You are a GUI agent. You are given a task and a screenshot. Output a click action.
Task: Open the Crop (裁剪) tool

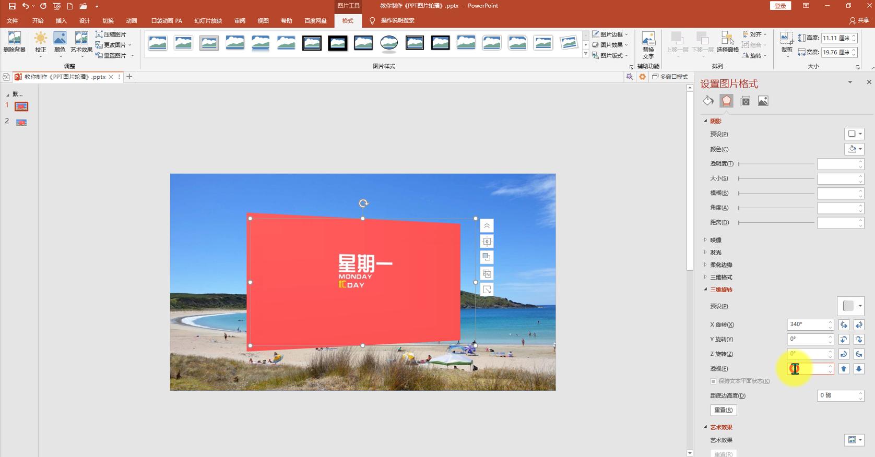[x=786, y=42]
